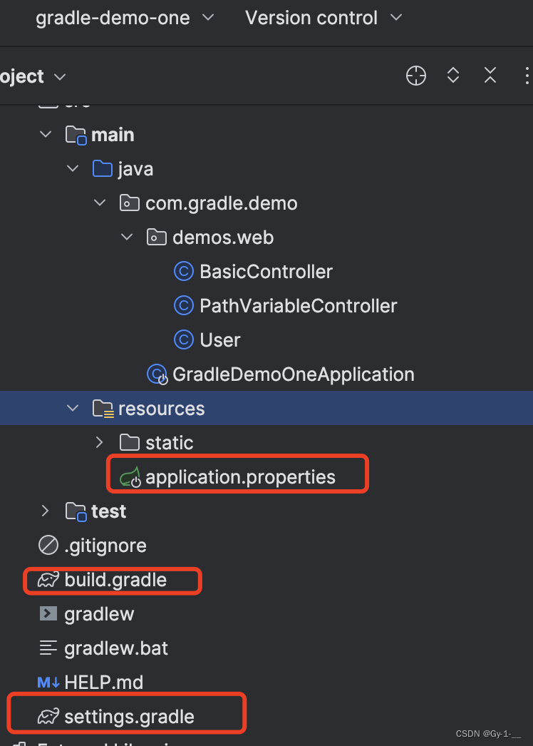
Task: Click the Markdown icon beside HELP.md
Action: [x=48, y=682]
